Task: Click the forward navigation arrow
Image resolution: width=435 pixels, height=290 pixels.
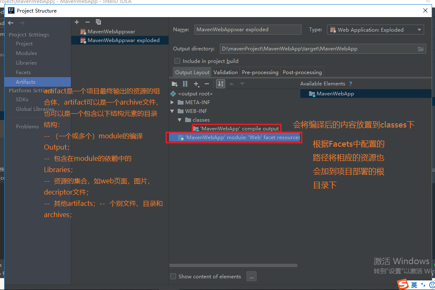Action: [22, 23]
